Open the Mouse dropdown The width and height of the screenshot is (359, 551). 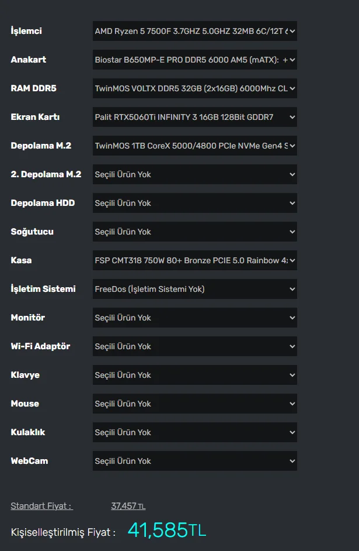(194, 404)
